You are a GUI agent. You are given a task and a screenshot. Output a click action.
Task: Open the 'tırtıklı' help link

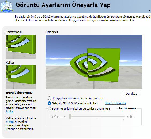[9, 111]
